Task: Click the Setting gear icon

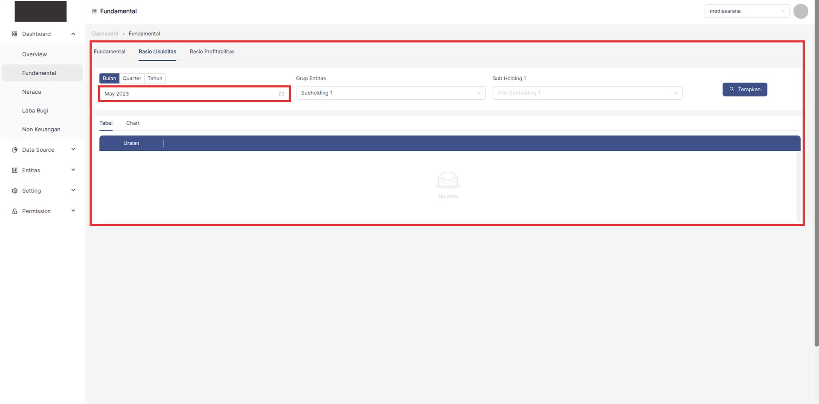Action: pos(15,191)
